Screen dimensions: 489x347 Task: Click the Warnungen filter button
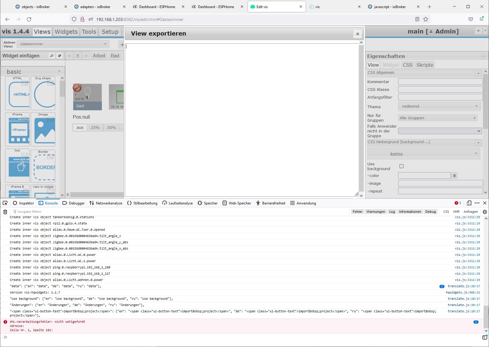coord(375,211)
